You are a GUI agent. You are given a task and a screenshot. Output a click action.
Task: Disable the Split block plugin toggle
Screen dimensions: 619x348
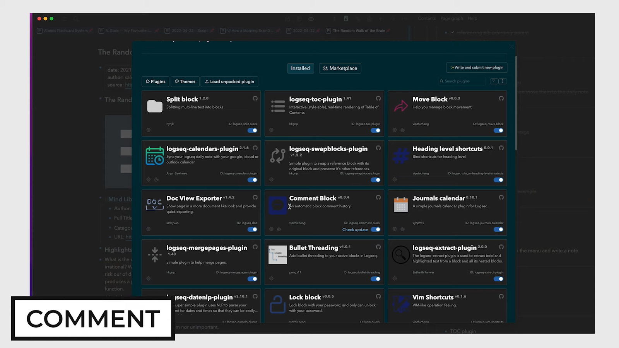(x=252, y=130)
